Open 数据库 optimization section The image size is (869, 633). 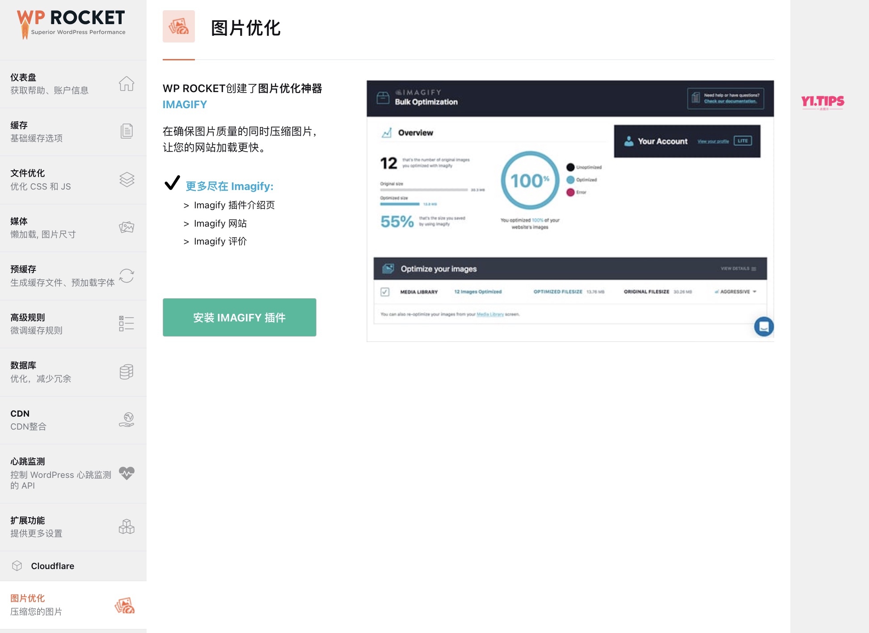[73, 372]
